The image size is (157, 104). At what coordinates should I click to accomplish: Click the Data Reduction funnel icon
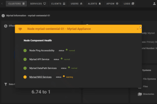tap(6, 84)
